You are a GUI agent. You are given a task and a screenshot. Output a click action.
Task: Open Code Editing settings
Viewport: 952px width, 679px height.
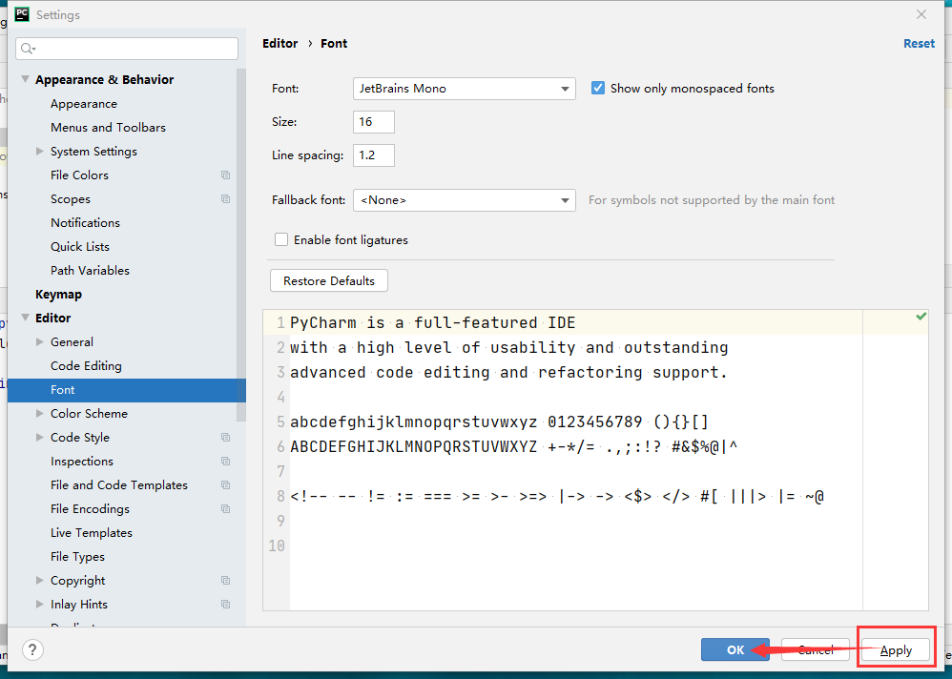[86, 366]
